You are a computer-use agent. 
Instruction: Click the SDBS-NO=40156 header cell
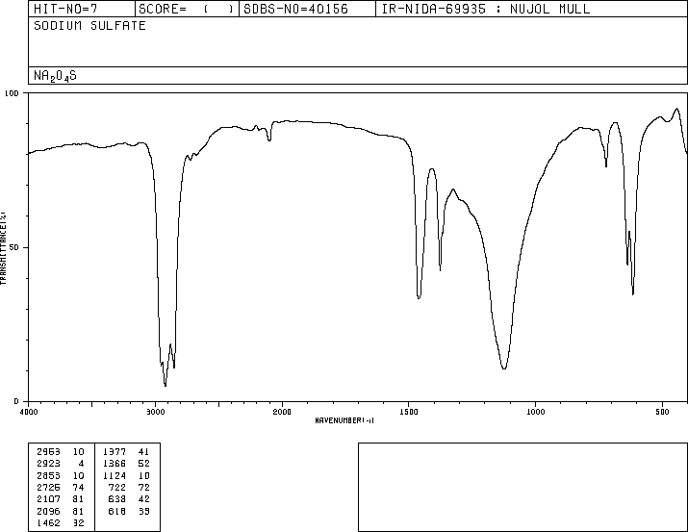(x=307, y=9)
